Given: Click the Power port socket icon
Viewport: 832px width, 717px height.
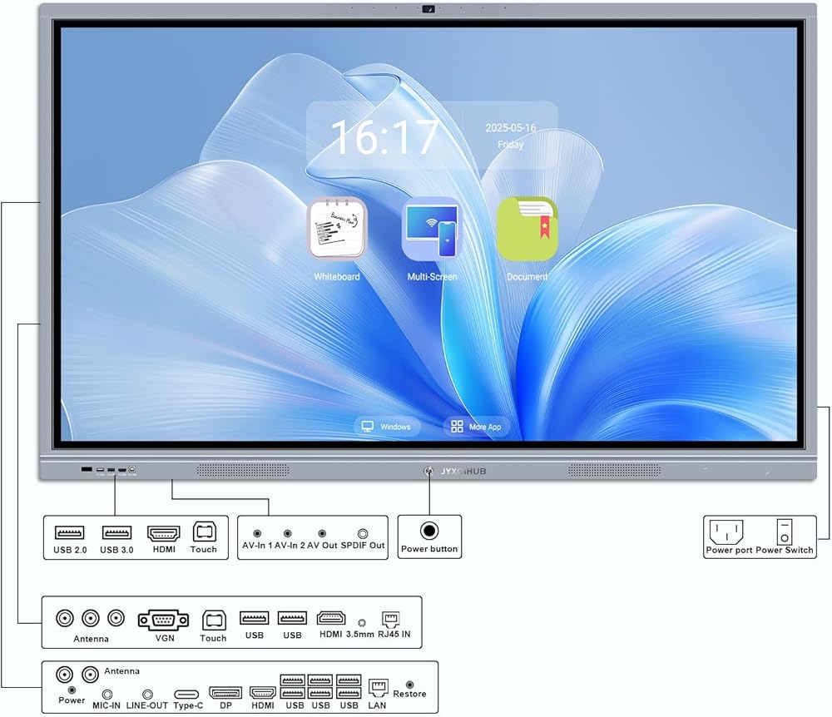Looking at the screenshot, I should click(726, 532).
